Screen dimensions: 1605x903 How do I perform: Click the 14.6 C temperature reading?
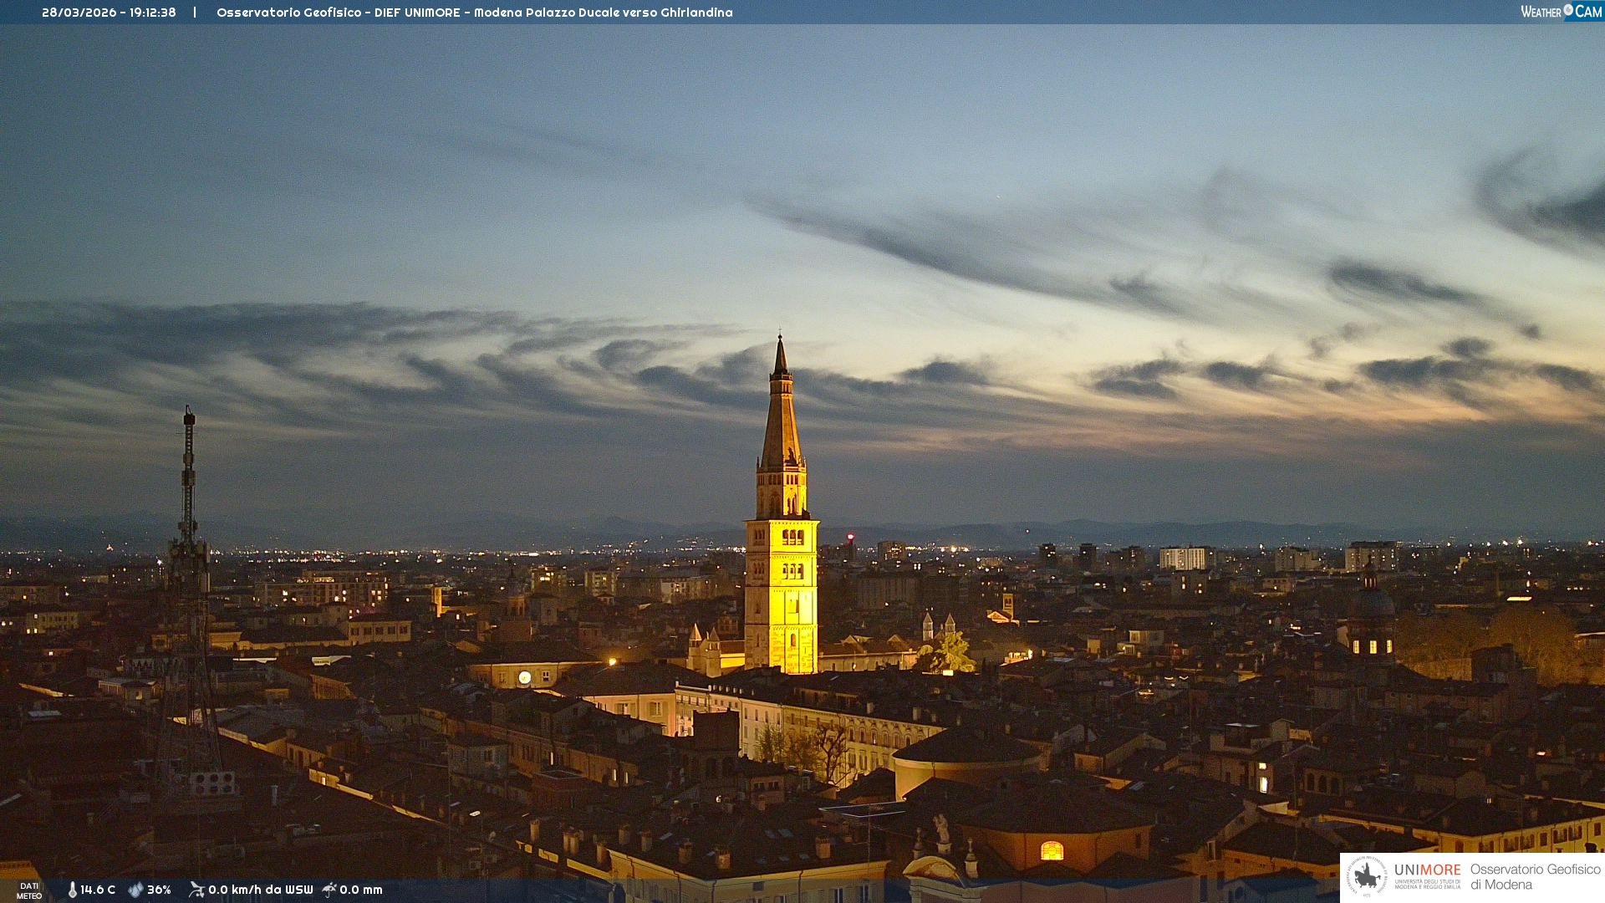pos(98,890)
